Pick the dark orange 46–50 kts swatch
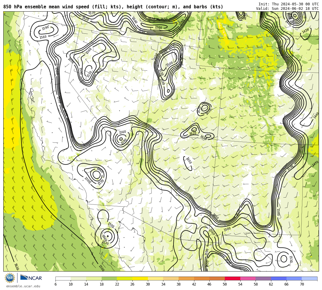The height and width of the screenshot is (290, 322). (217, 278)
